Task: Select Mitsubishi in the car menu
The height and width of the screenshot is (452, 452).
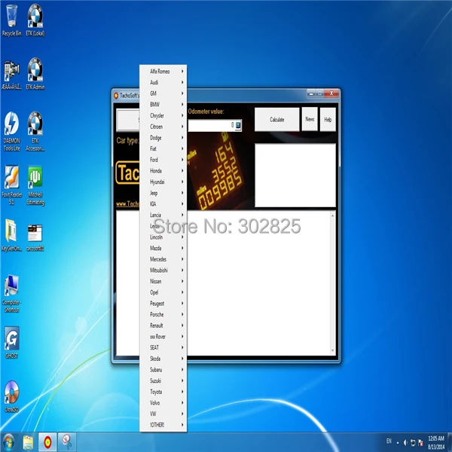Action: 163,270
